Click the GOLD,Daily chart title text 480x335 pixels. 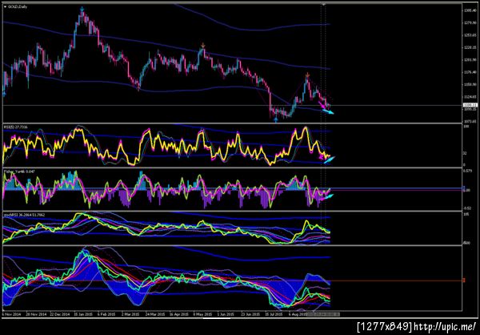pyautogui.click(x=18, y=6)
